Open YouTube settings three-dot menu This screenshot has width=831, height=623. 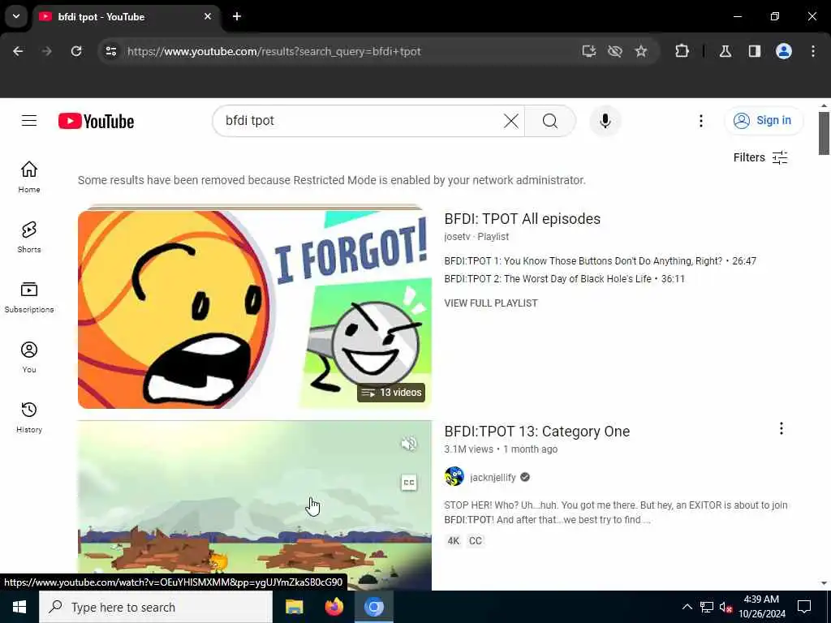[700, 121]
